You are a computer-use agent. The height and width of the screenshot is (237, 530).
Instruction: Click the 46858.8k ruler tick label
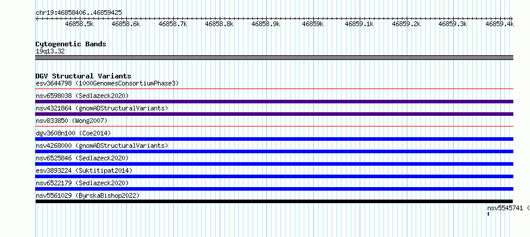click(x=219, y=24)
